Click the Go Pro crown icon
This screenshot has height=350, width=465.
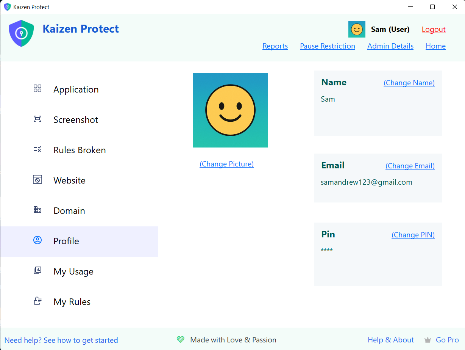428,340
